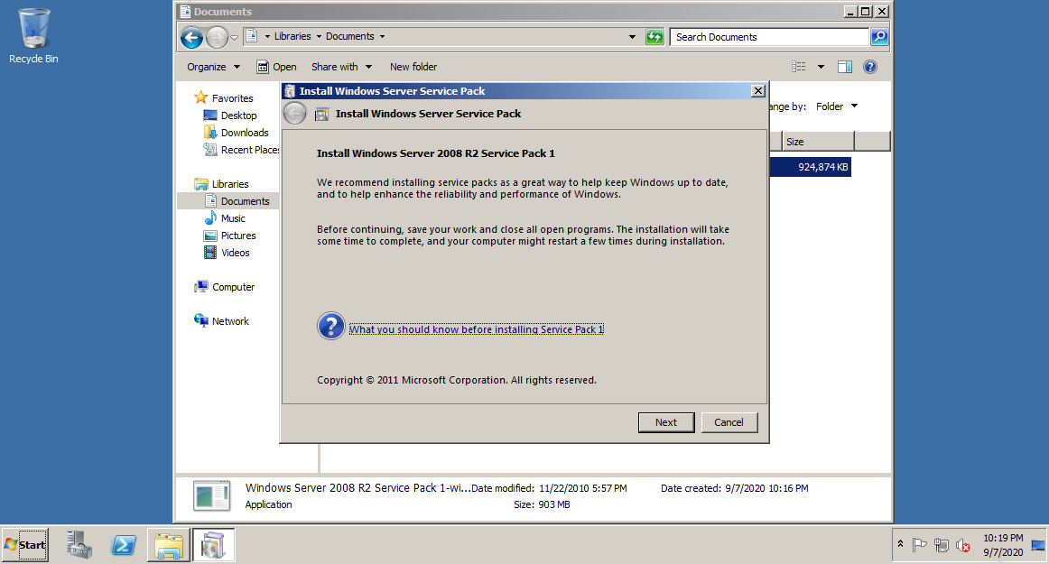Screen dimensions: 1049x564
Task: Open Server Manager from the taskbar
Action: (79, 544)
